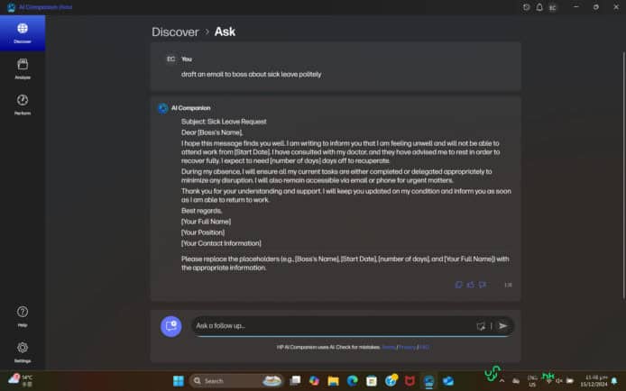Screen dimensions: 626x391
Task: Open the Analyze section in the sidebar
Action: coord(23,68)
